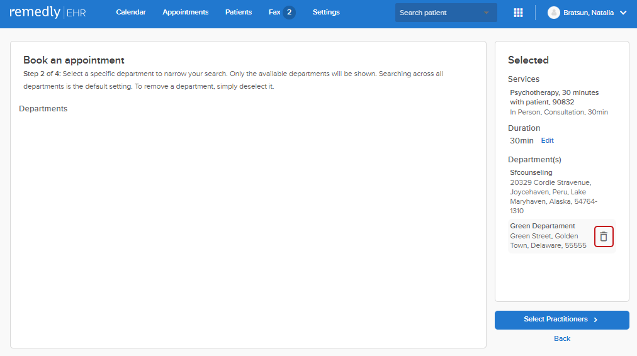637x356 pixels.
Task: Click the Select Practitioners button
Action: point(562,320)
